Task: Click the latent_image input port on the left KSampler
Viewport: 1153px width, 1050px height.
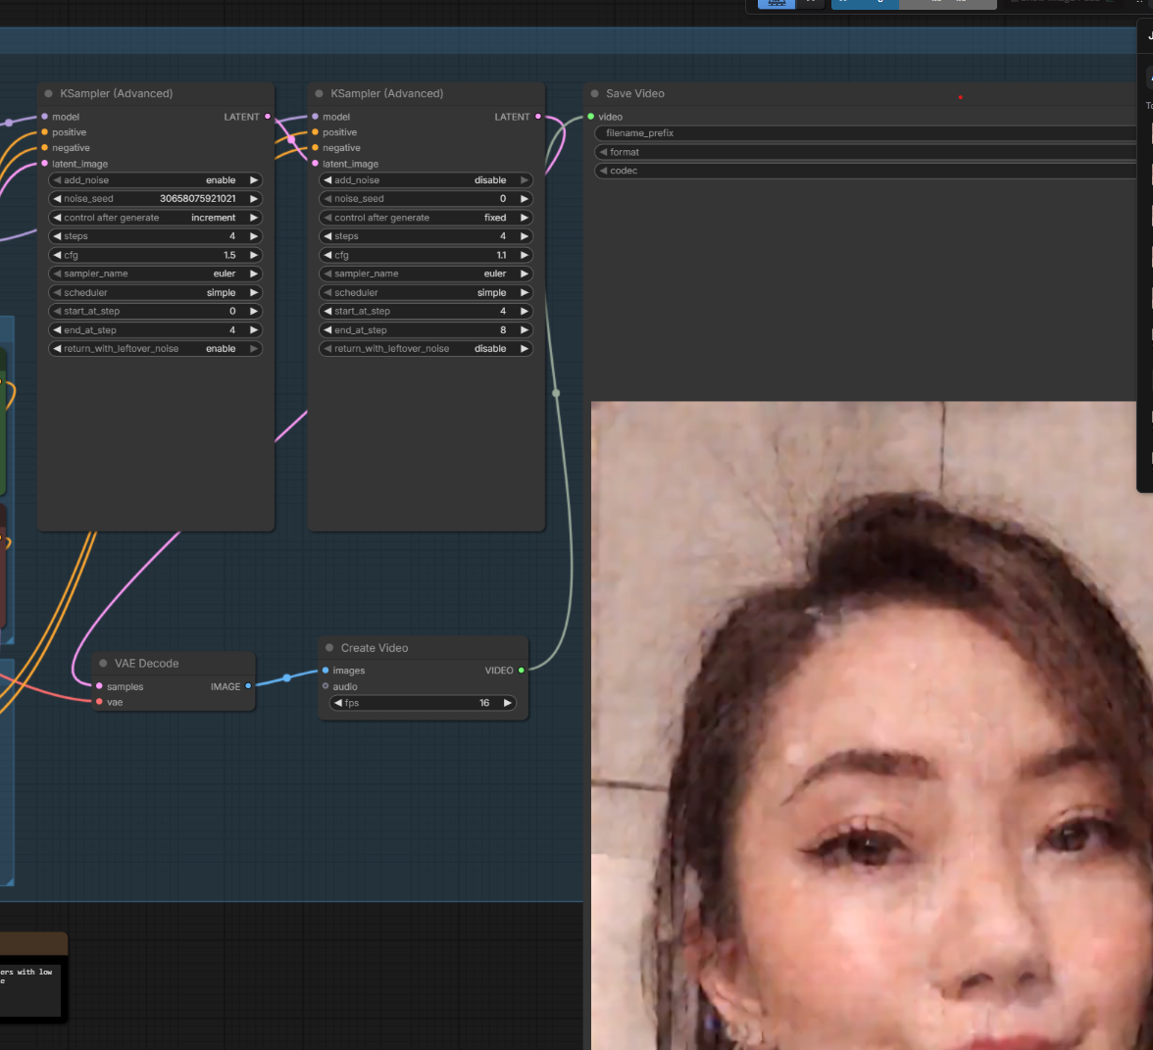Action: pyautogui.click(x=45, y=163)
